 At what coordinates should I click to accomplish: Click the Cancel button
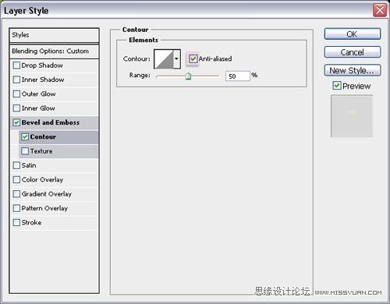353,52
